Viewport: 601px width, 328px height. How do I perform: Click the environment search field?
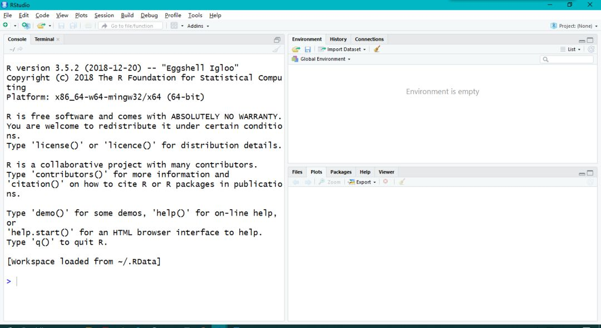(566, 59)
